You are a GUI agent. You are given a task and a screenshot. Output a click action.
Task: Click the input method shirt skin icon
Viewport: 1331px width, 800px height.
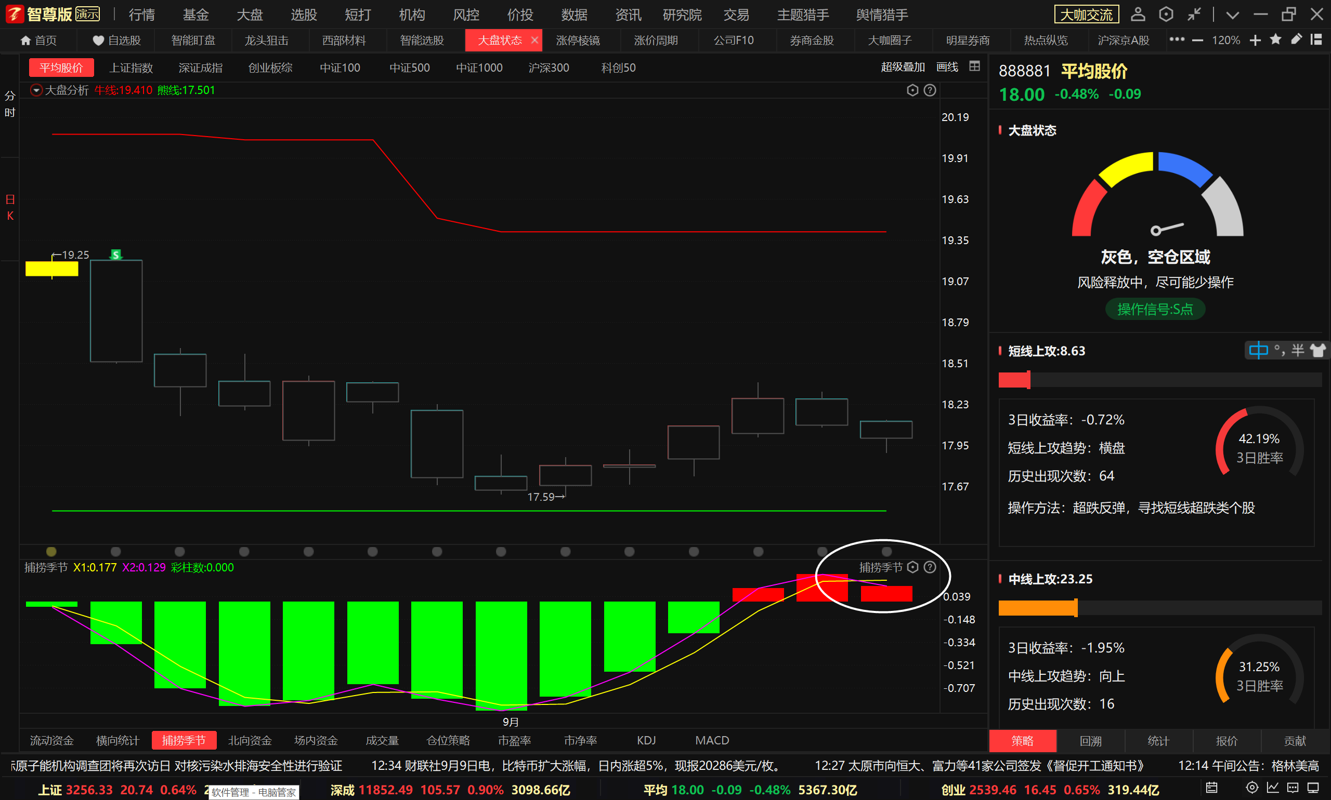(1317, 351)
